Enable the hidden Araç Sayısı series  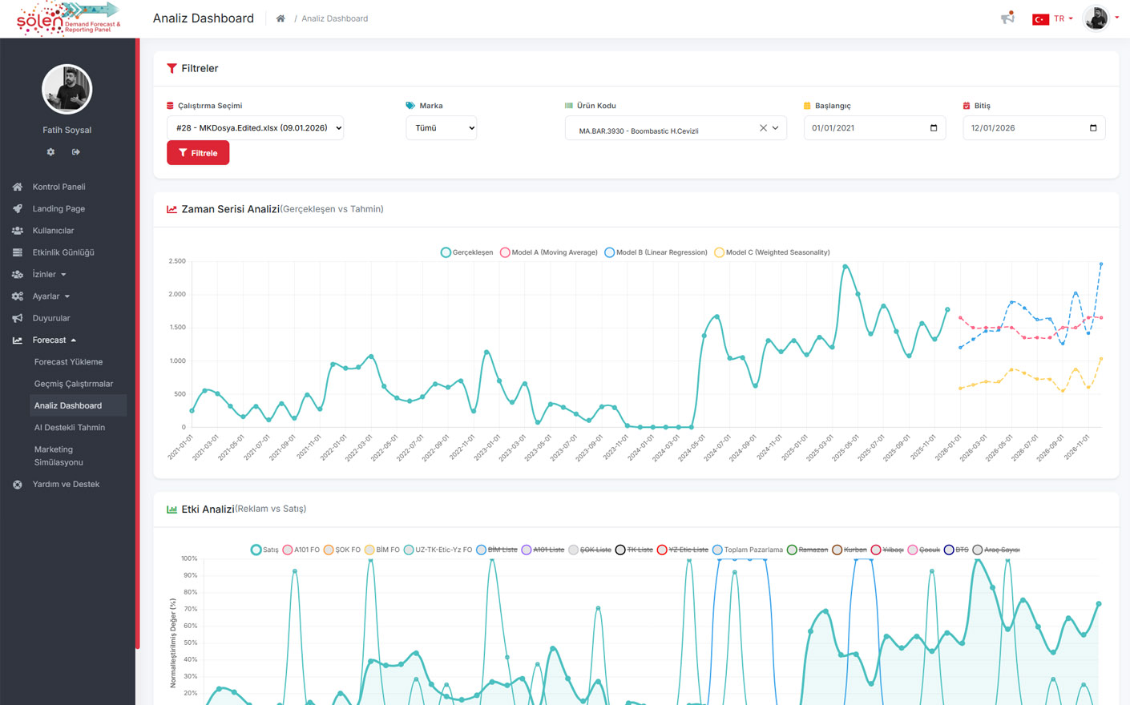click(996, 550)
